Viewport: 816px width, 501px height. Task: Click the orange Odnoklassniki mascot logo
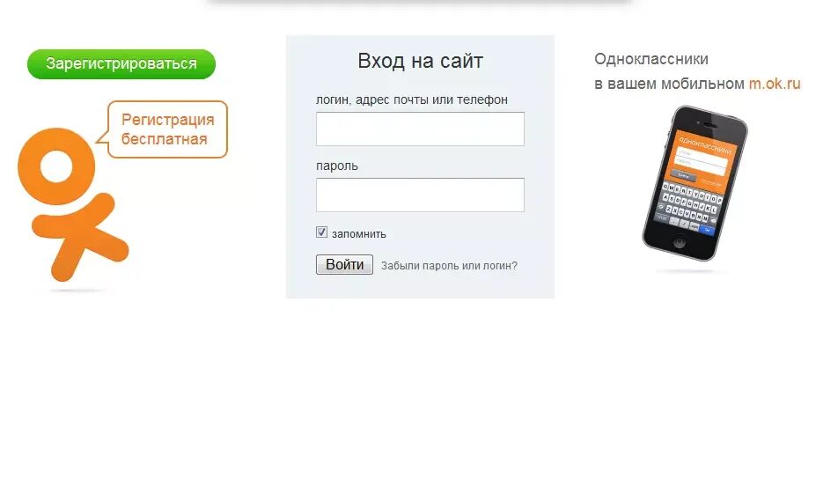(x=73, y=204)
